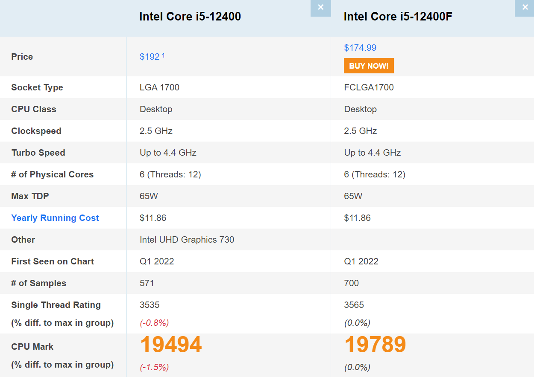Open the $174.99 price link
534x377 pixels.
tap(360, 48)
